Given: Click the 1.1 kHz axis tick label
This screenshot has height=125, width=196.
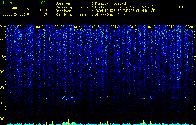Looking at the screenshot, I should (2, 41).
